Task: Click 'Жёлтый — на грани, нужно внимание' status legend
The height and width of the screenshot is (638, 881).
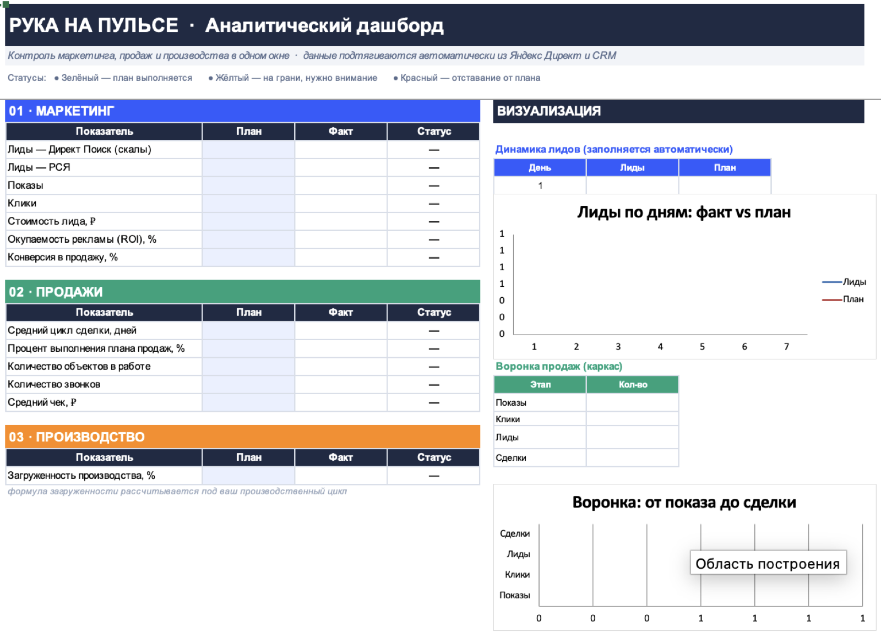Action: 293,78
